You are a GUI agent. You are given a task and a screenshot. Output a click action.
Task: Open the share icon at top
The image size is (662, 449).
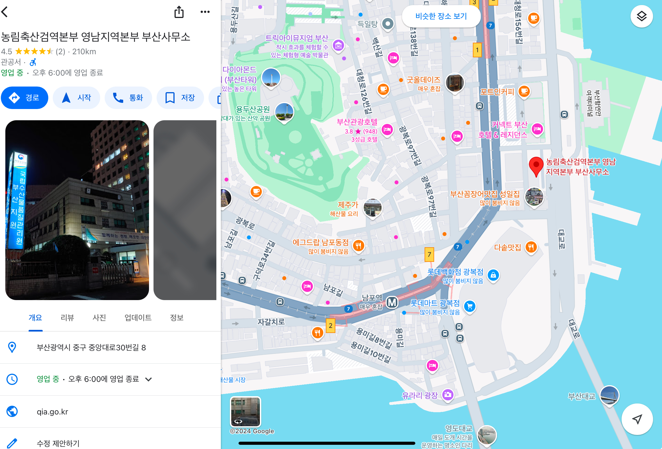(179, 12)
